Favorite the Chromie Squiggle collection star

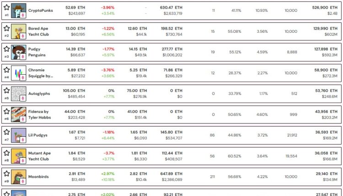tap(6, 70)
